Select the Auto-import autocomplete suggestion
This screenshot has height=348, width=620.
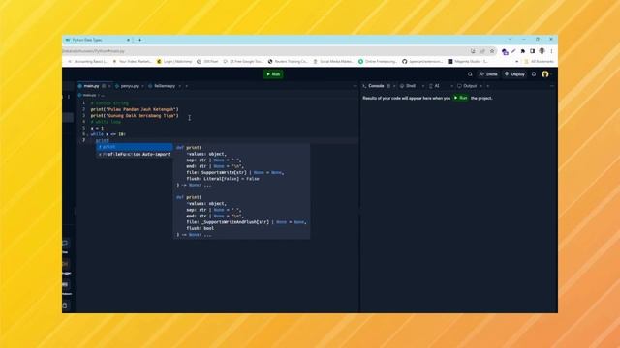coord(135,155)
